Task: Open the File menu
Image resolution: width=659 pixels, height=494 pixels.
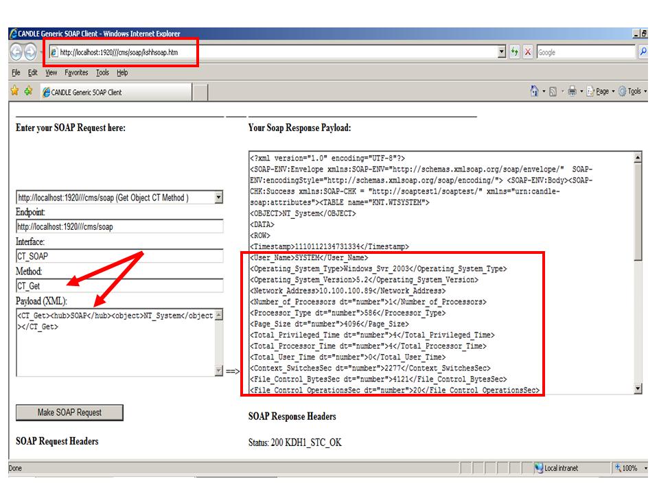Action: tap(16, 73)
